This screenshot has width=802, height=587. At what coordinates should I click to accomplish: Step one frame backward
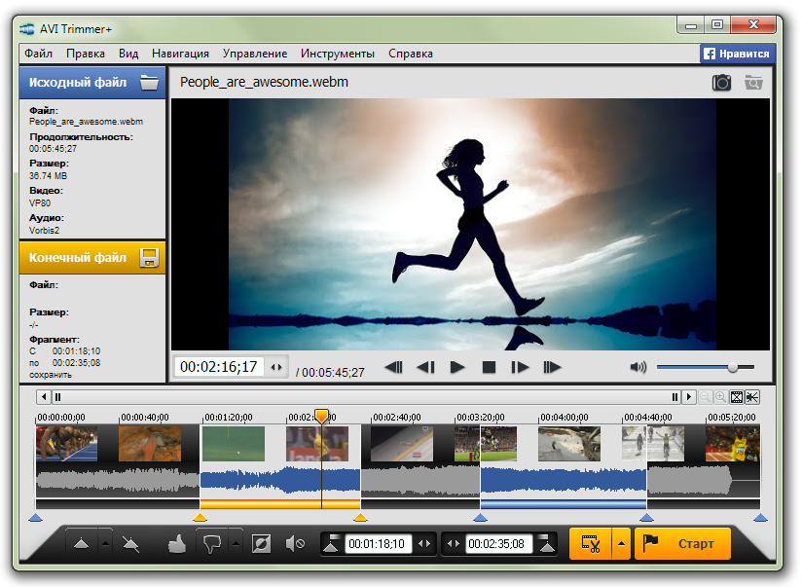(x=425, y=367)
